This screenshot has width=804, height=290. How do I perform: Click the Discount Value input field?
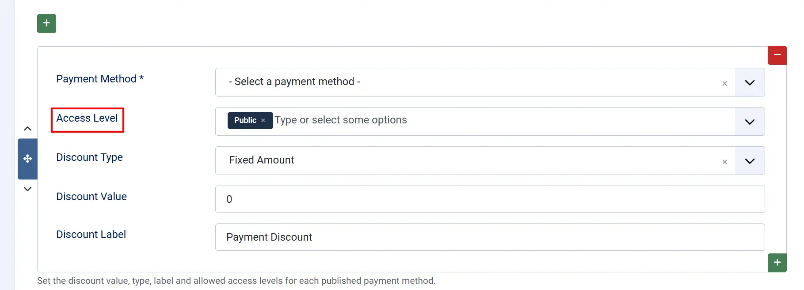[490, 199]
